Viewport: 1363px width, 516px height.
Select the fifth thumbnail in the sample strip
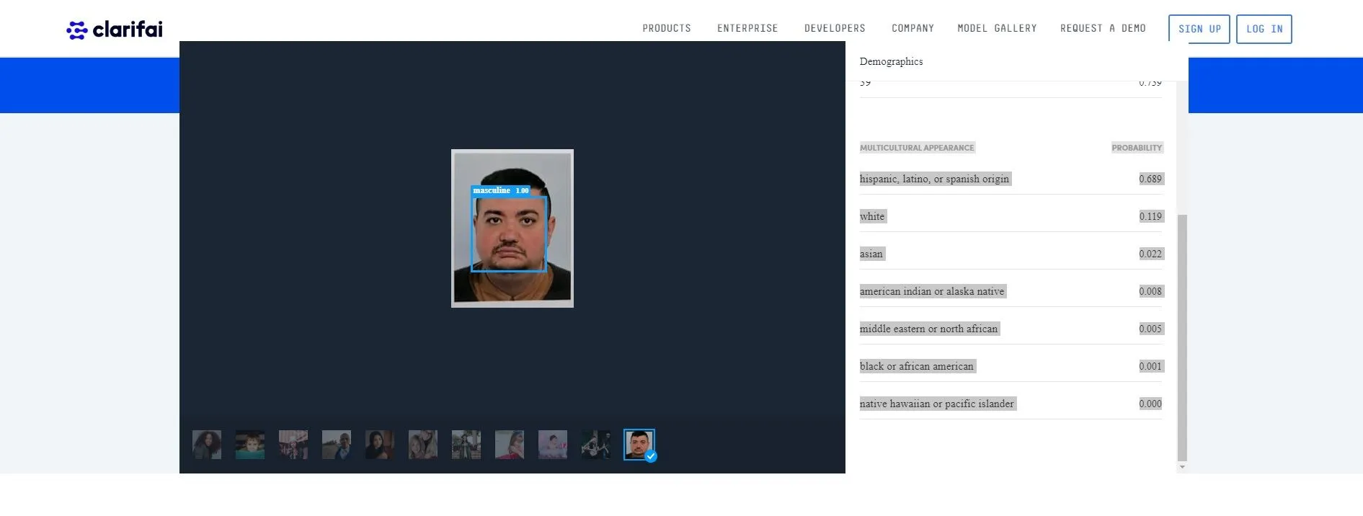[x=380, y=445]
